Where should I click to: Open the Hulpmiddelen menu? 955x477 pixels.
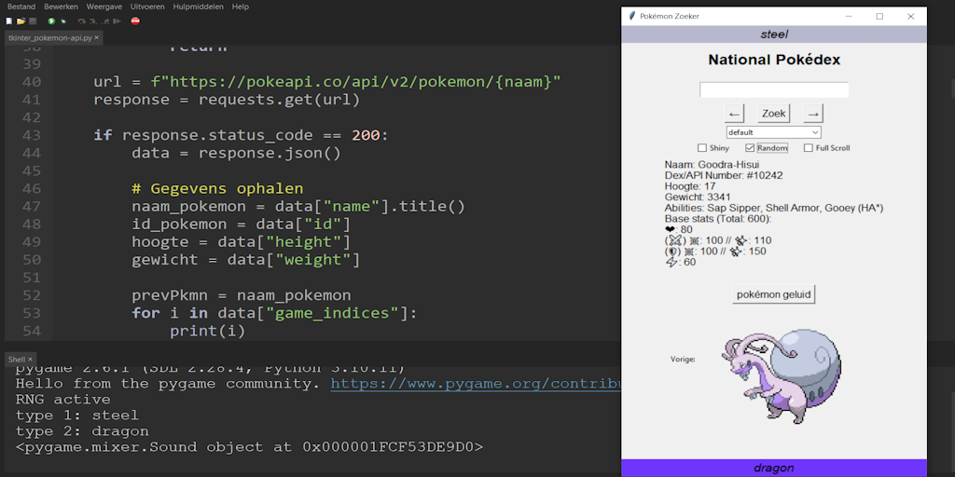click(198, 7)
